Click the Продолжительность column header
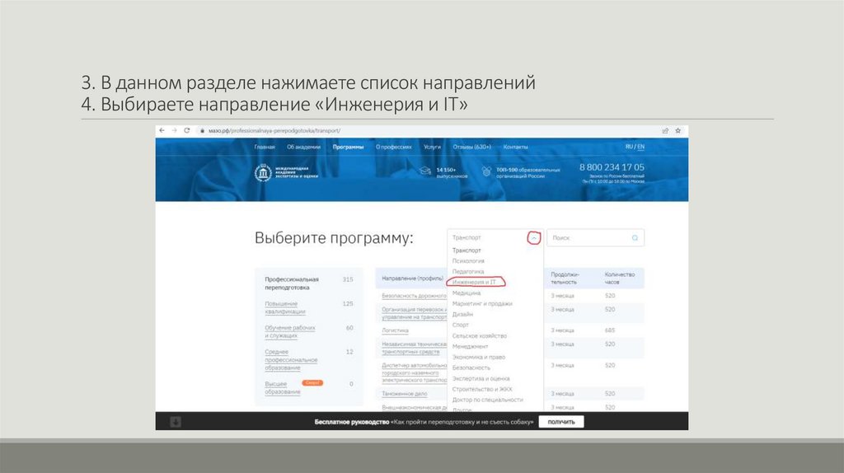This screenshot has width=844, height=473. pyautogui.click(x=565, y=279)
